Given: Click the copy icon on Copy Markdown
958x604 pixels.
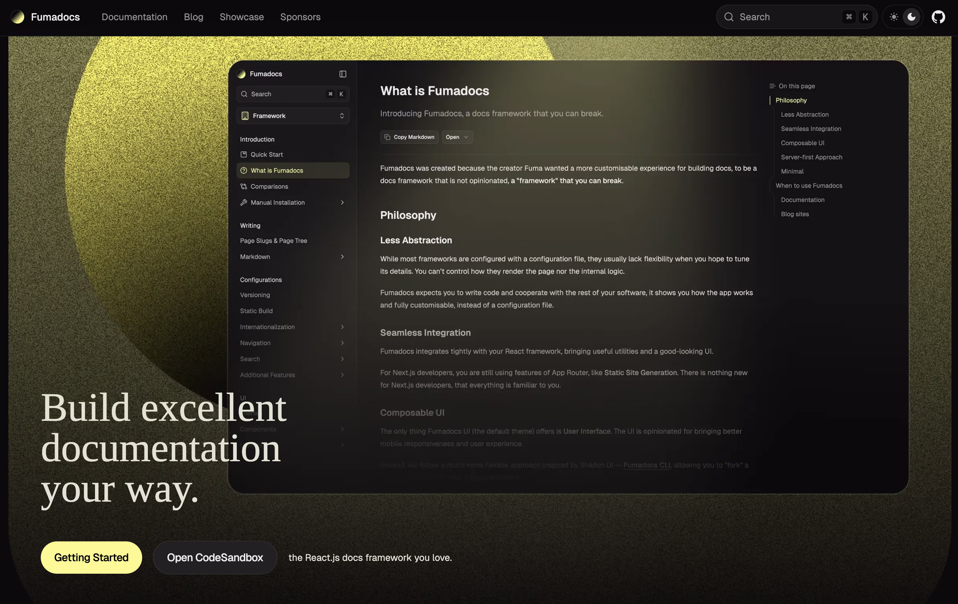Looking at the screenshot, I should 387,137.
